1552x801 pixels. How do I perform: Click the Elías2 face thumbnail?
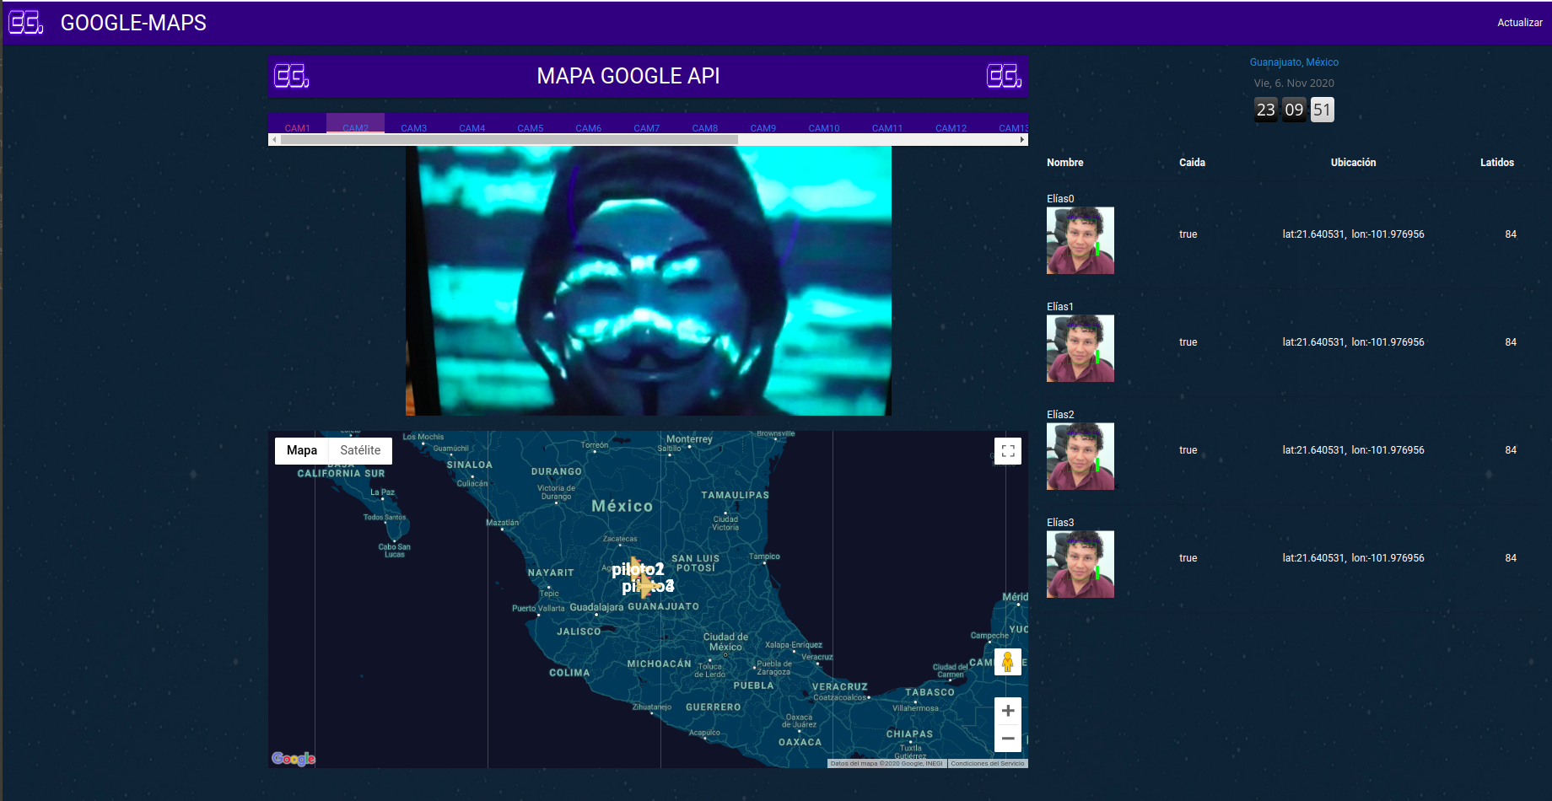tap(1080, 456)
